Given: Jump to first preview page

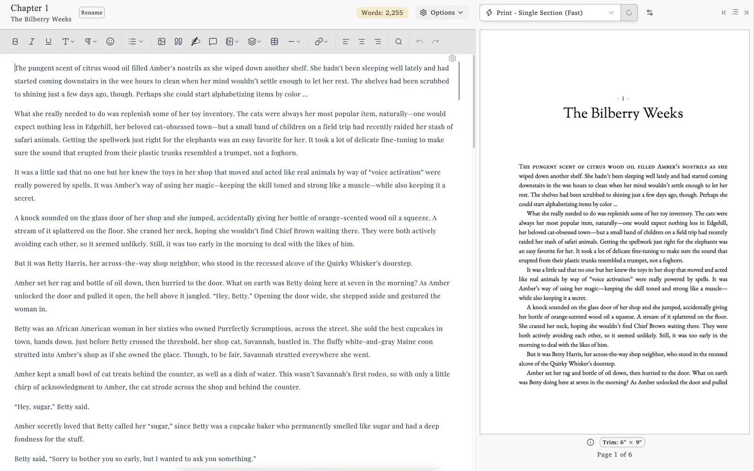Looking at the screenshot, I should point(724,13).
